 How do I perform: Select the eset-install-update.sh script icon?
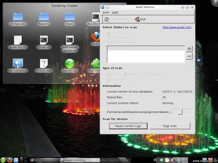pyautogui.click(x=70, y=40)
